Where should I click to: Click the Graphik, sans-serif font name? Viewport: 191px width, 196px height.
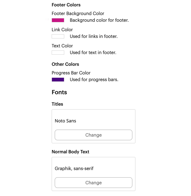click(74, 168)
